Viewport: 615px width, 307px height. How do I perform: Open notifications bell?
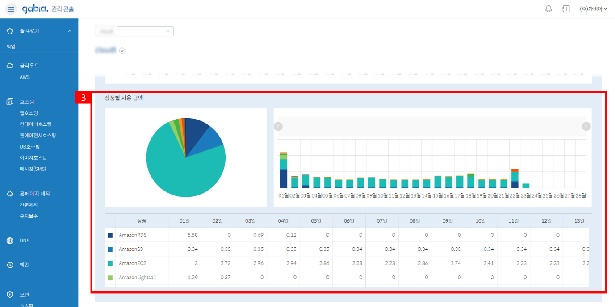tap(549, 9)
